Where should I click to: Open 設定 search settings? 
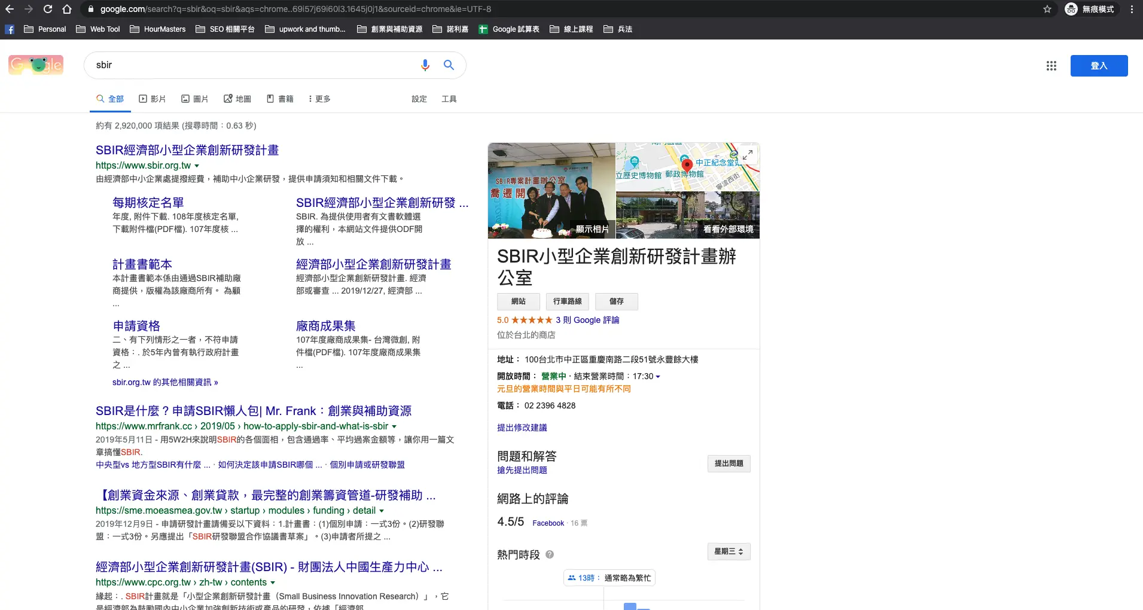click(x=419, y=99)
